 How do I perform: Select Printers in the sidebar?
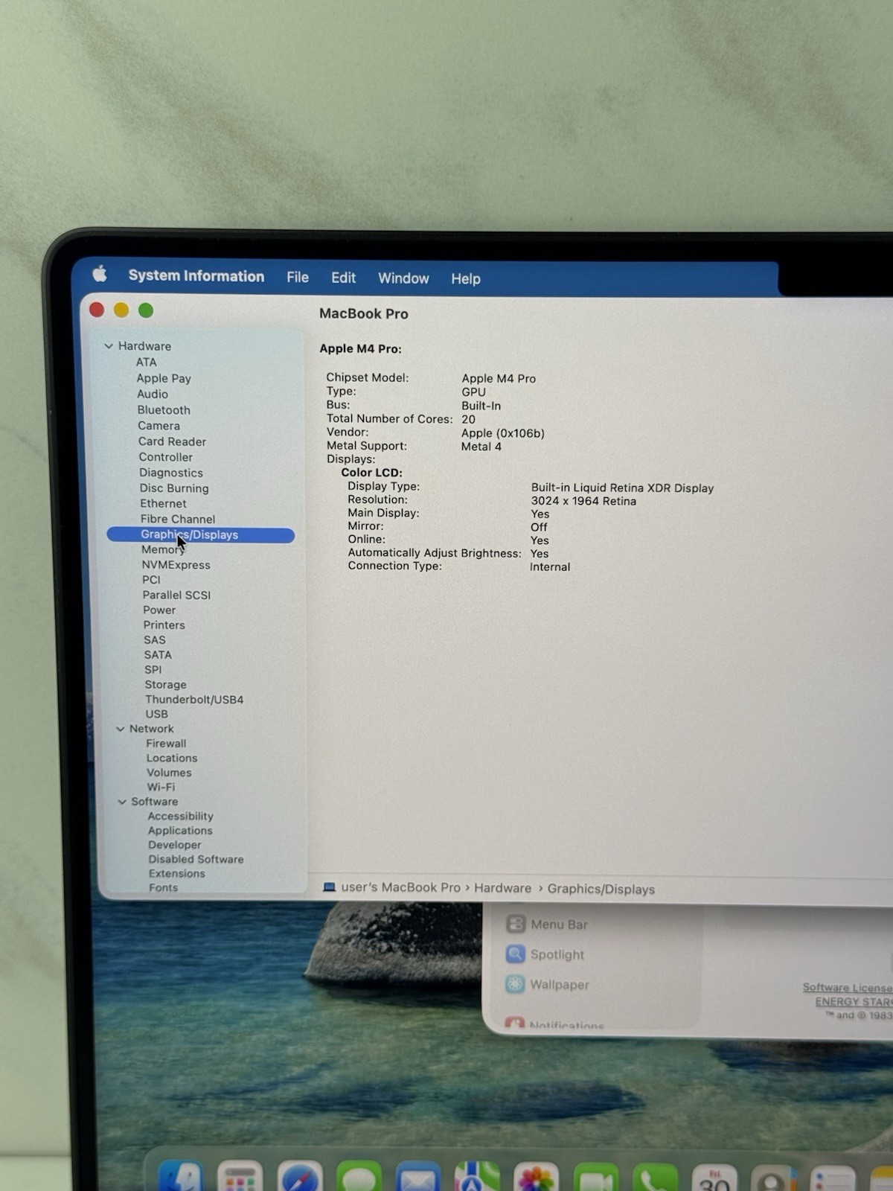pyautogui.click(x=164, y=625)
